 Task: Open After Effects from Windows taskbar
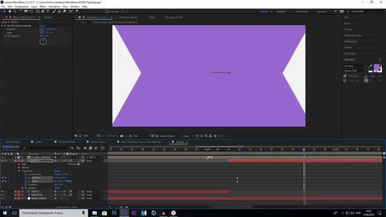point(124,213)
